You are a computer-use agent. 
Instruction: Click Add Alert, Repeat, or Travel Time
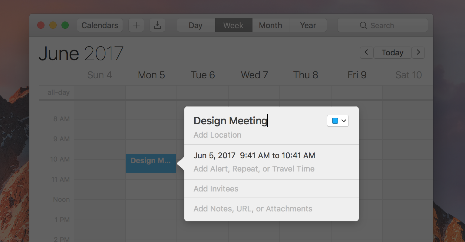coord(254,169)
